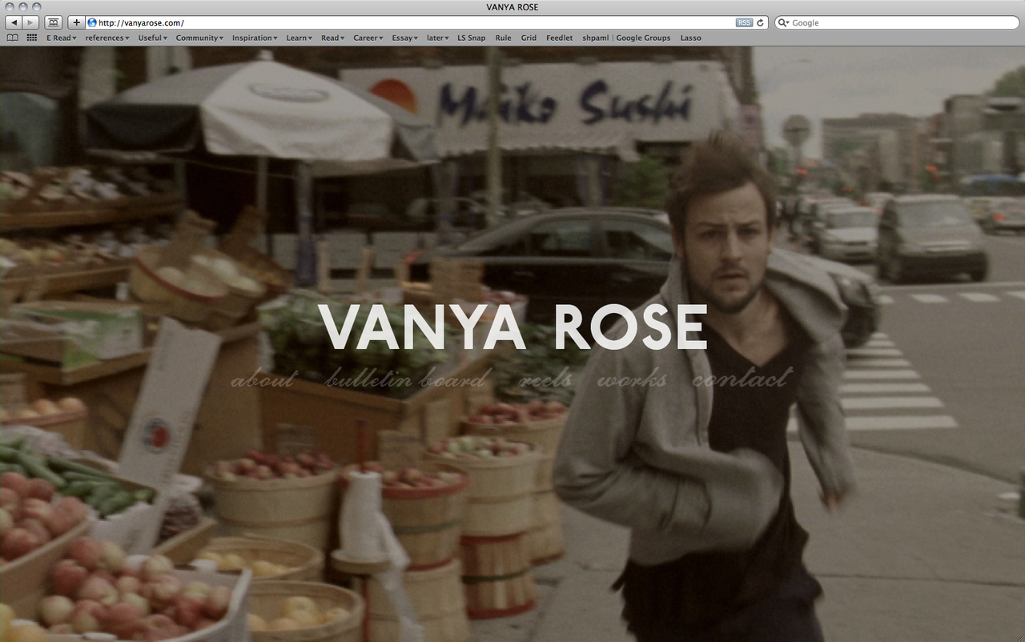1025x642 pixels.
Task: Click inside the Google search field
Action: click(881, 22)
